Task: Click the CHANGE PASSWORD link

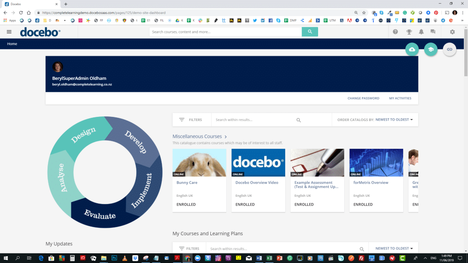Action: [363, 98]
